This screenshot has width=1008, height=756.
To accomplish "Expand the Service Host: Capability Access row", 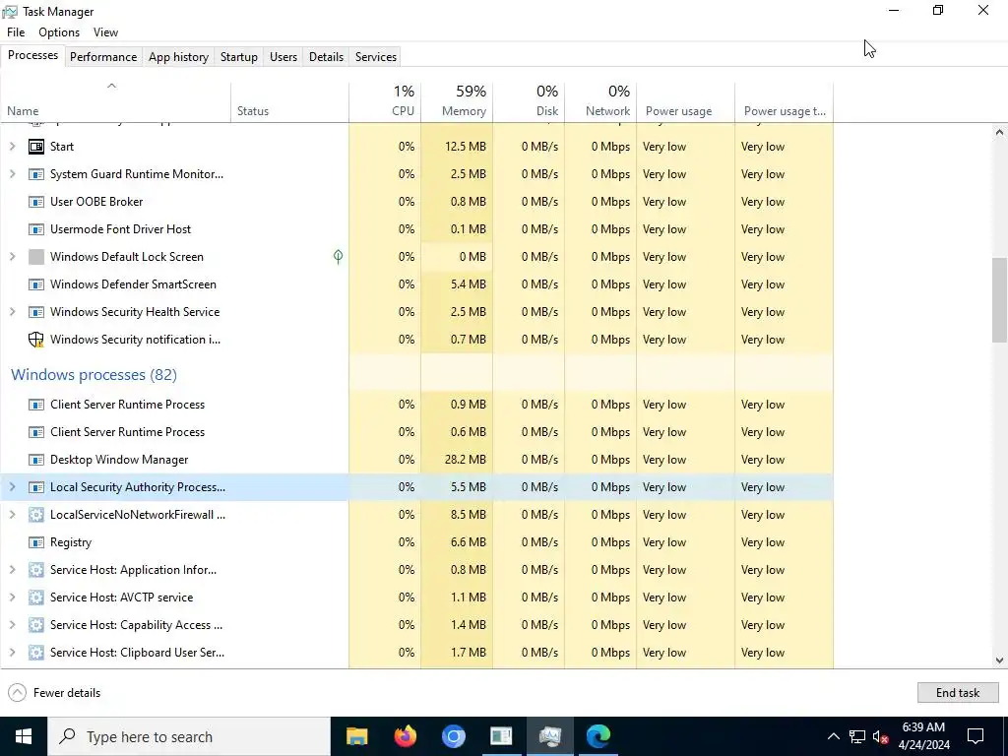I will pyautogui.click(x=12, y=625).
